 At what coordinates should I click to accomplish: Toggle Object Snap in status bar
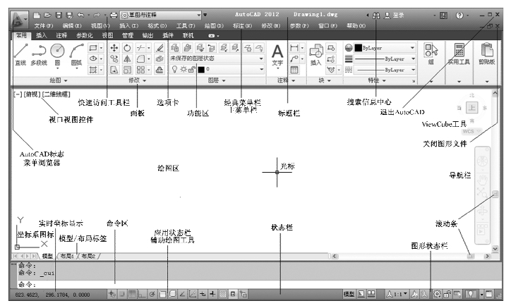(162, 295)
